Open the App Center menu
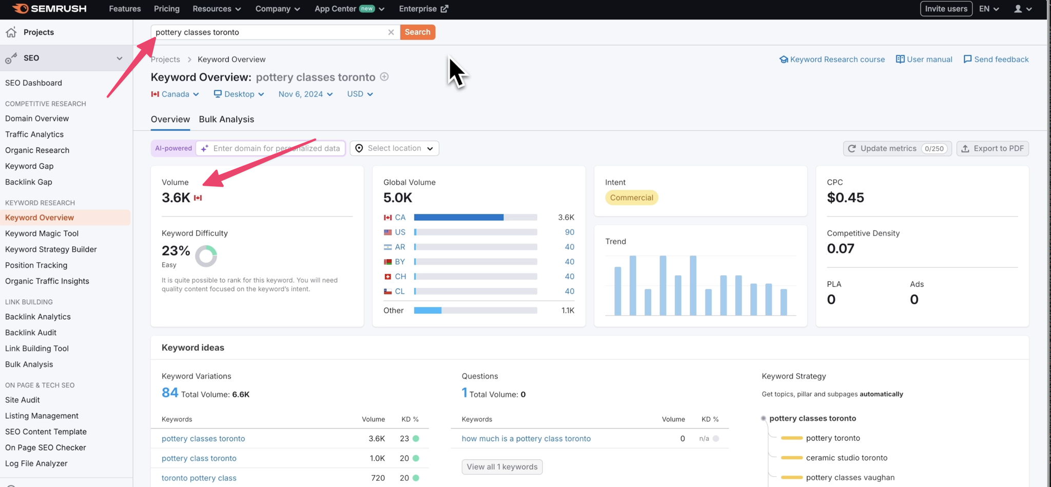 (349, 9)
